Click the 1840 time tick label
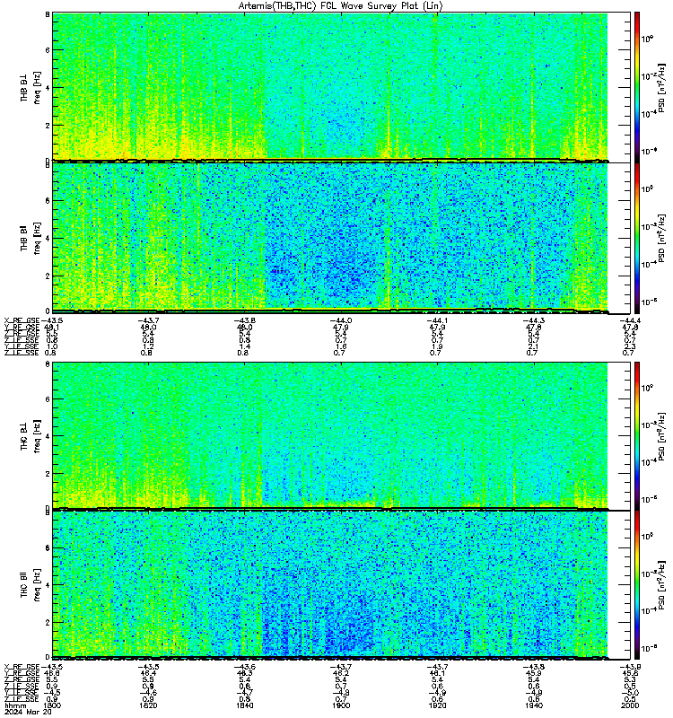The width and height of the screenshot is (673, 718). [244, 705]
